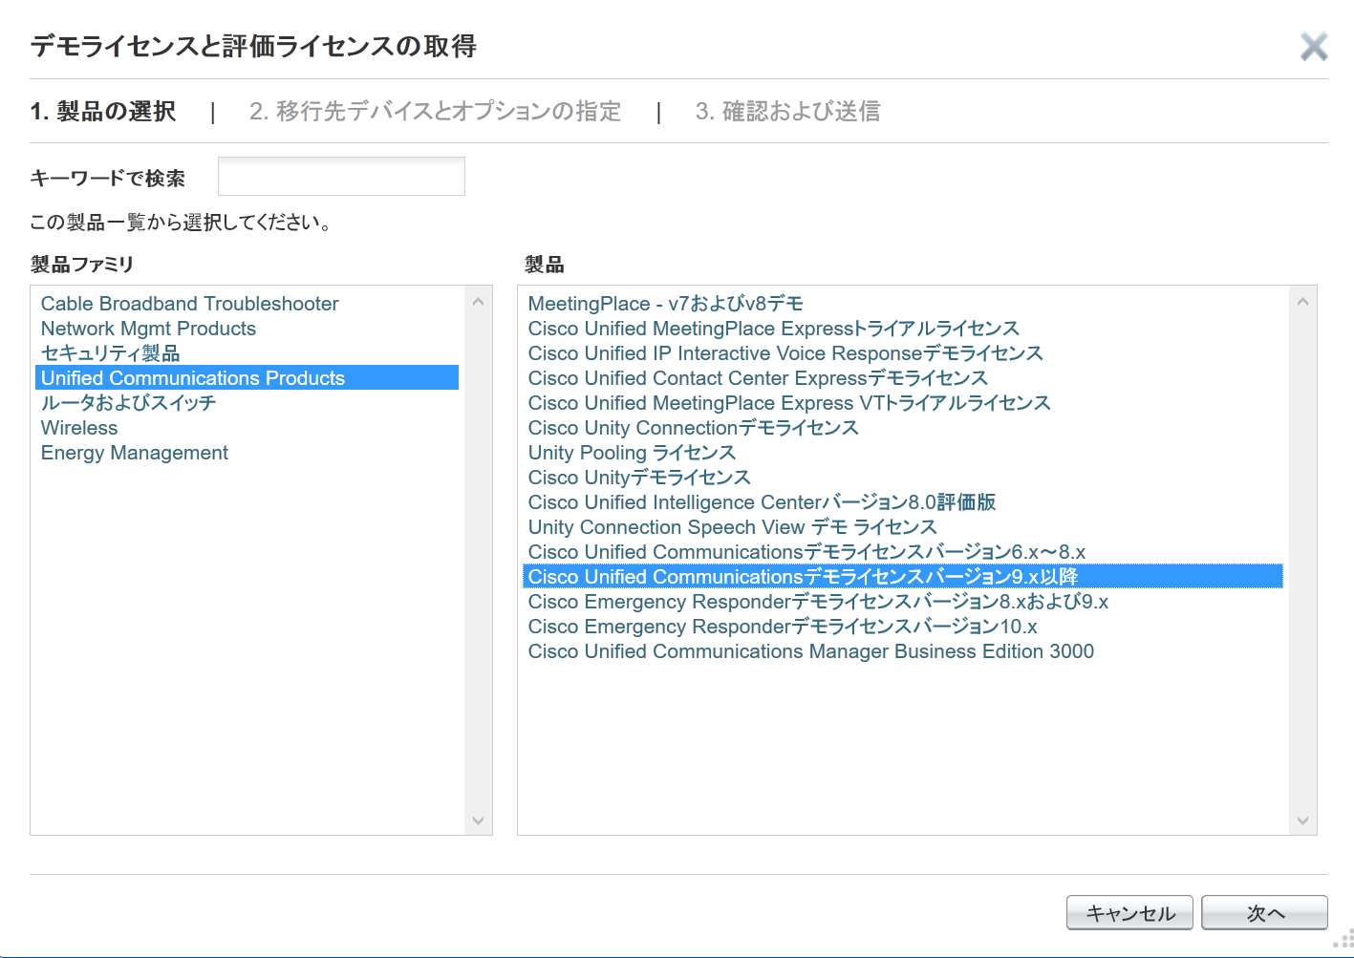Close the demo license dialog with X
The image size is (1354, 958).
pyautogui.click(x=1314, y=46)
